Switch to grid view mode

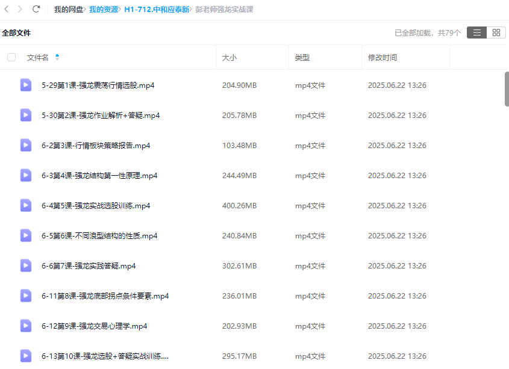pyautogui.click(x=496, y=33)
